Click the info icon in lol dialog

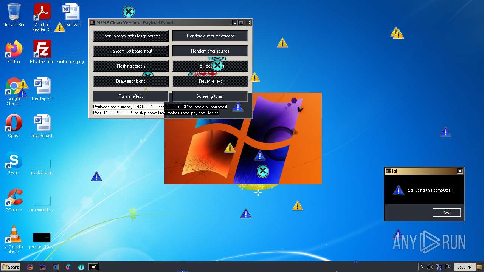coord(398,190)
